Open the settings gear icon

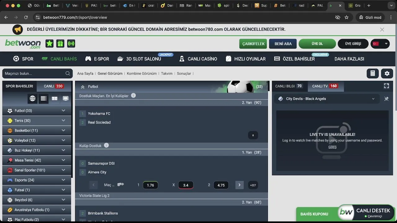[387, 73]
